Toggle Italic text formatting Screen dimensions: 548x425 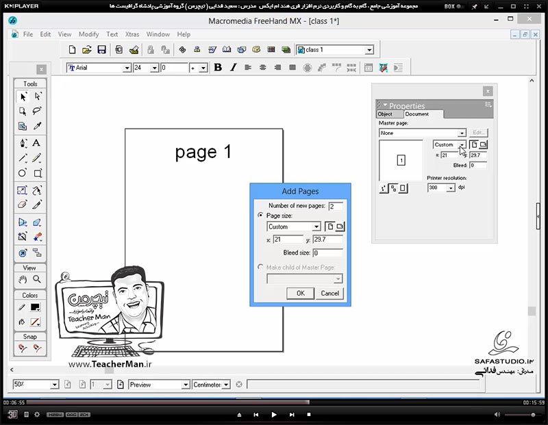[233, 67]
